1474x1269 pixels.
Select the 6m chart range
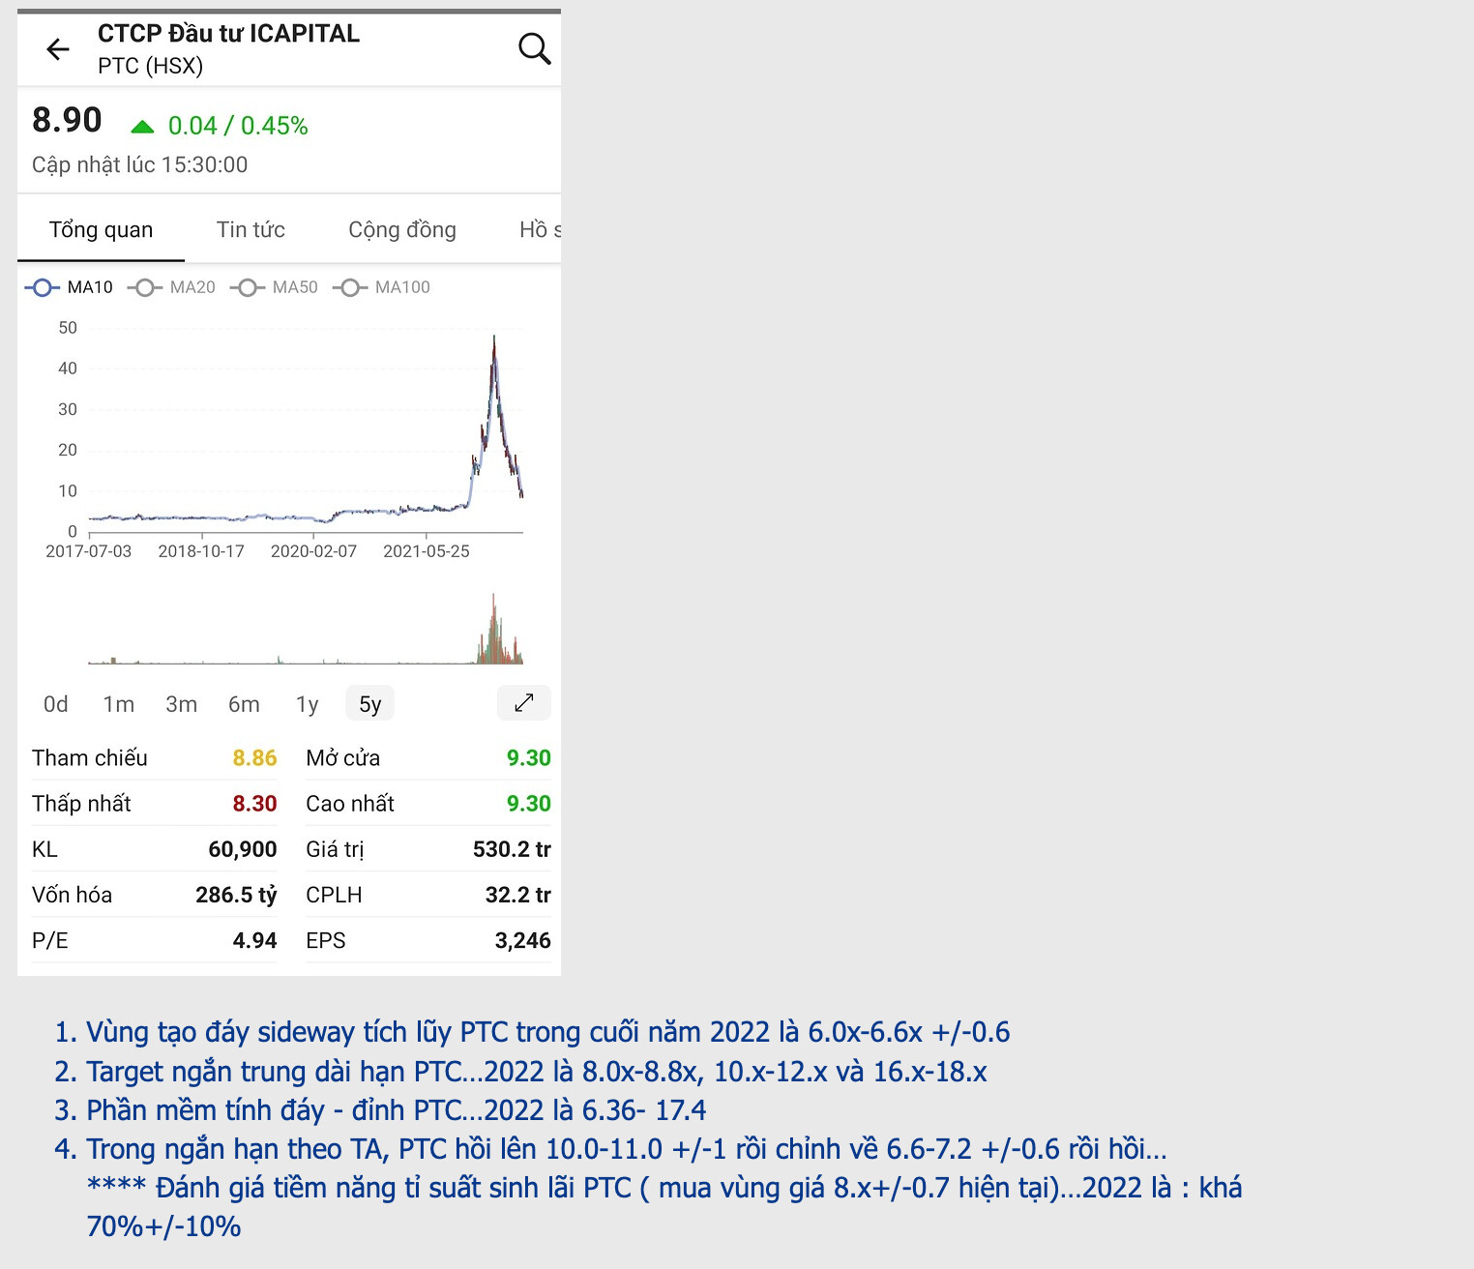tap(244, 704)
